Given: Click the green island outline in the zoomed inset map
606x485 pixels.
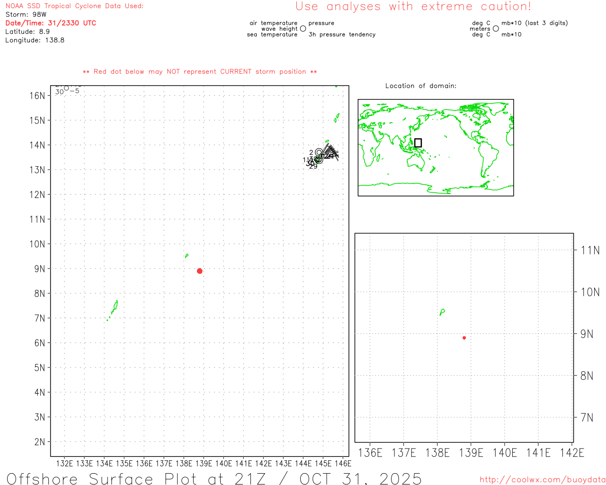Looking at the screenshot, I should point(442,312).
